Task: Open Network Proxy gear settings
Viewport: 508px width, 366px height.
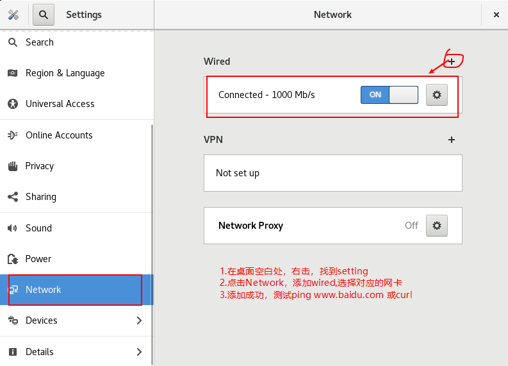Action: click(x=437, y=226)
